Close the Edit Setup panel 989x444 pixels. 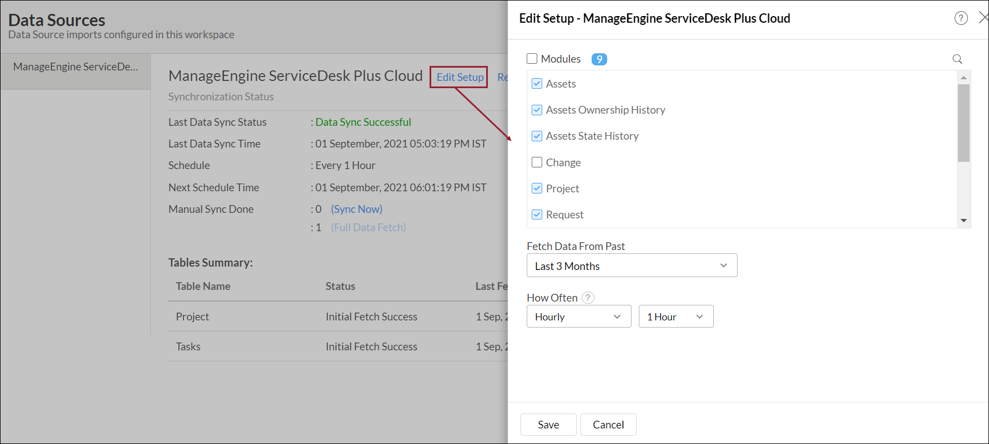coord(983,18)
